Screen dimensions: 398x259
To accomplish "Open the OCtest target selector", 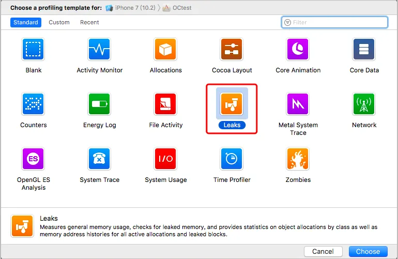I will [x=177, y=8].
